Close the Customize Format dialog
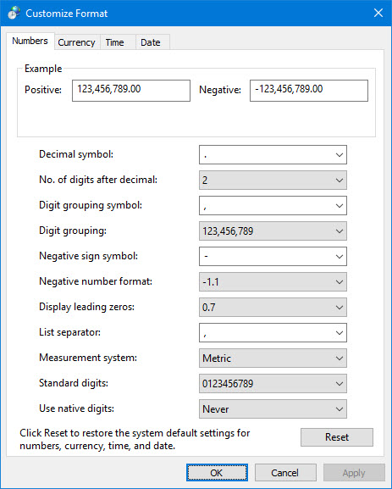This screenshot has width=392, height=489. point(378,13)
